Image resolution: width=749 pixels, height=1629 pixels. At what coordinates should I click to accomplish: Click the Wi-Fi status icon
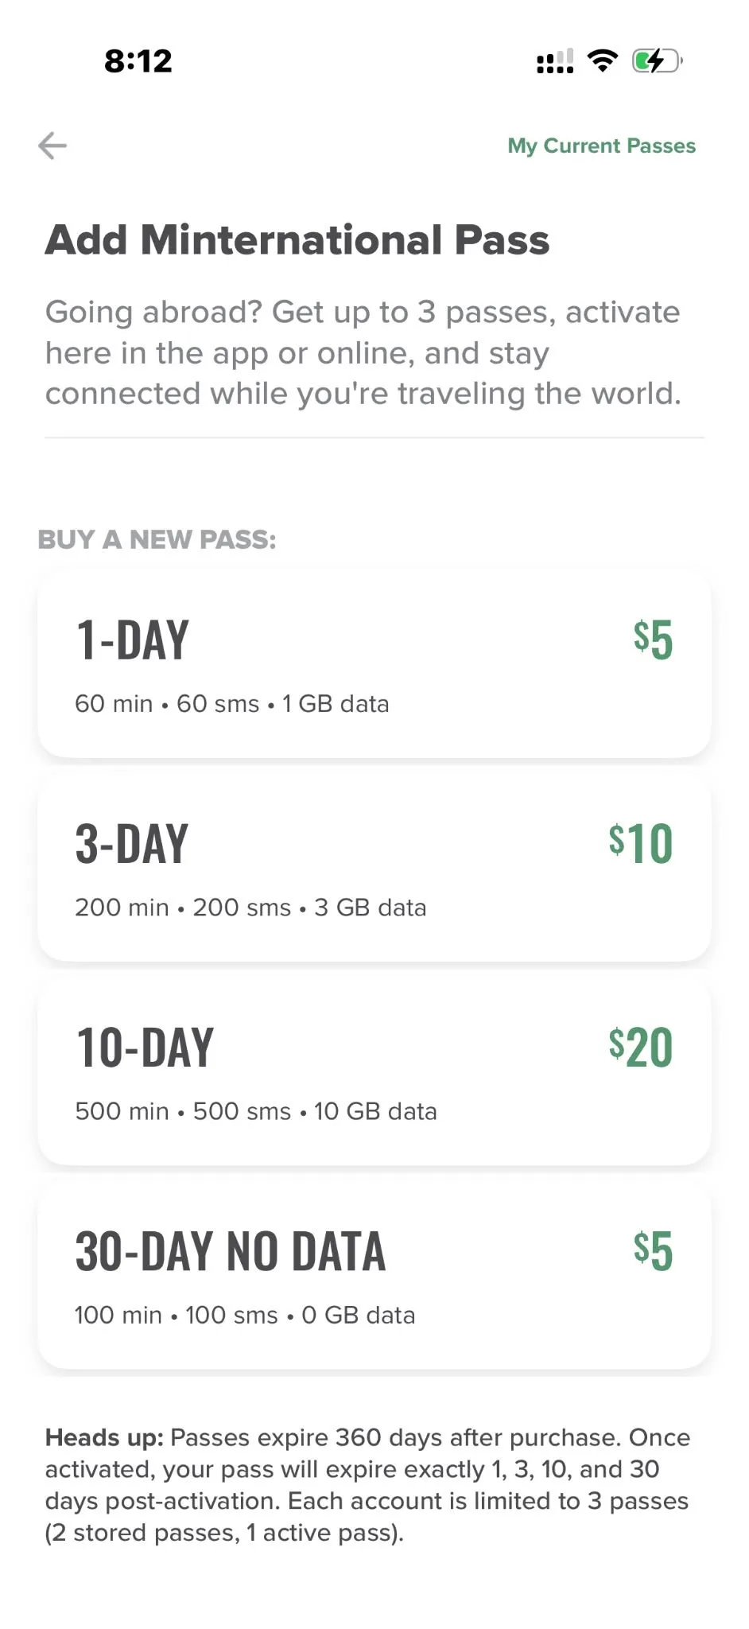603,60
